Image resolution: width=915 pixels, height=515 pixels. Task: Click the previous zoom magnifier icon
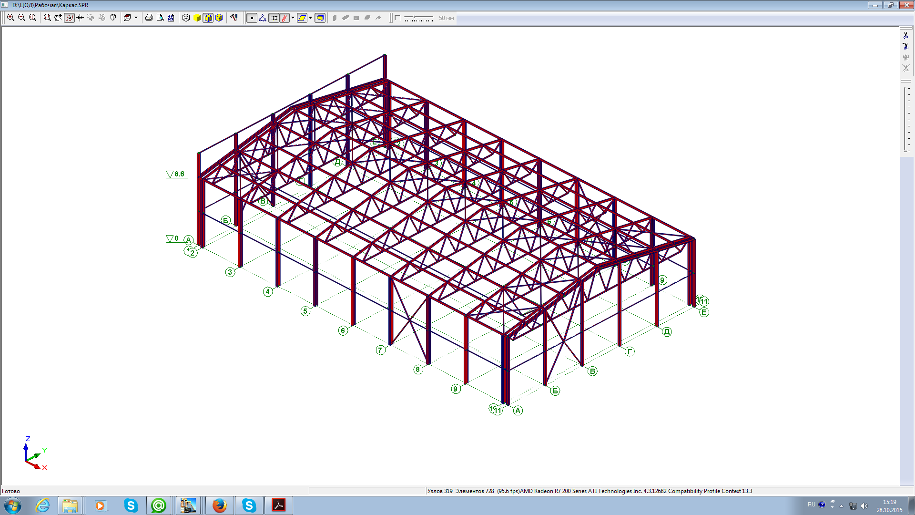pyautogui.click(x=47, y=18)
